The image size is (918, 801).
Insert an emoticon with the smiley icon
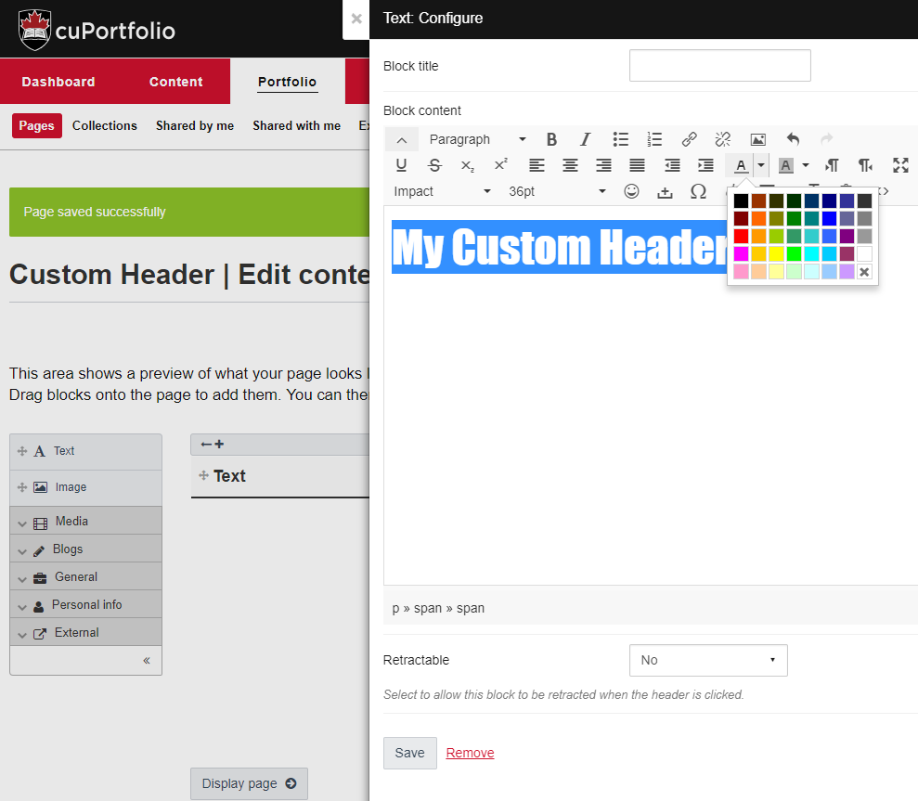631,191
